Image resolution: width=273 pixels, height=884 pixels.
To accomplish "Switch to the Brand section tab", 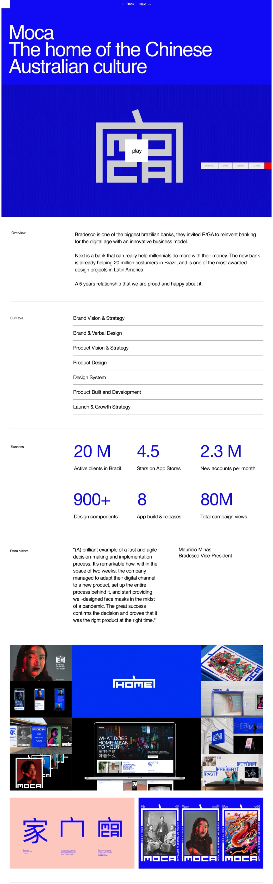I will pyautogui.click(x=225, y=166).
